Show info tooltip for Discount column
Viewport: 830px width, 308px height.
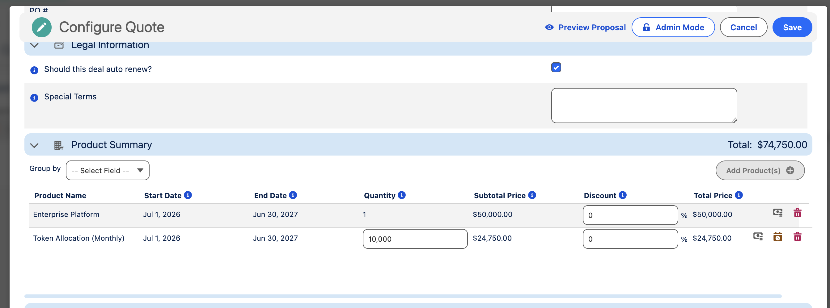click(x=622, y=195)
